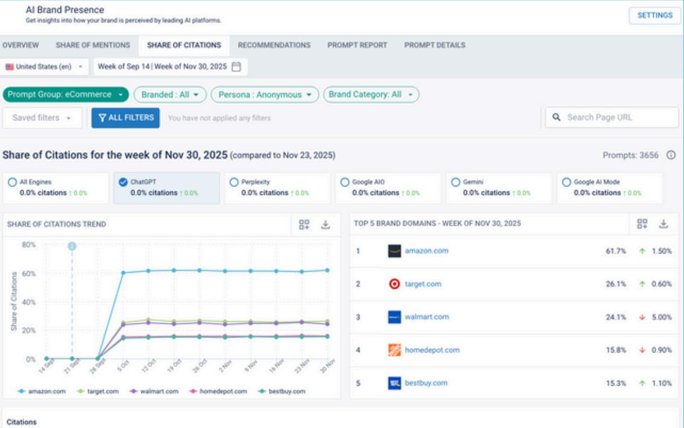684x428 pixels.
Task: Select the All Engines radio button
Action: pos(12,182)
